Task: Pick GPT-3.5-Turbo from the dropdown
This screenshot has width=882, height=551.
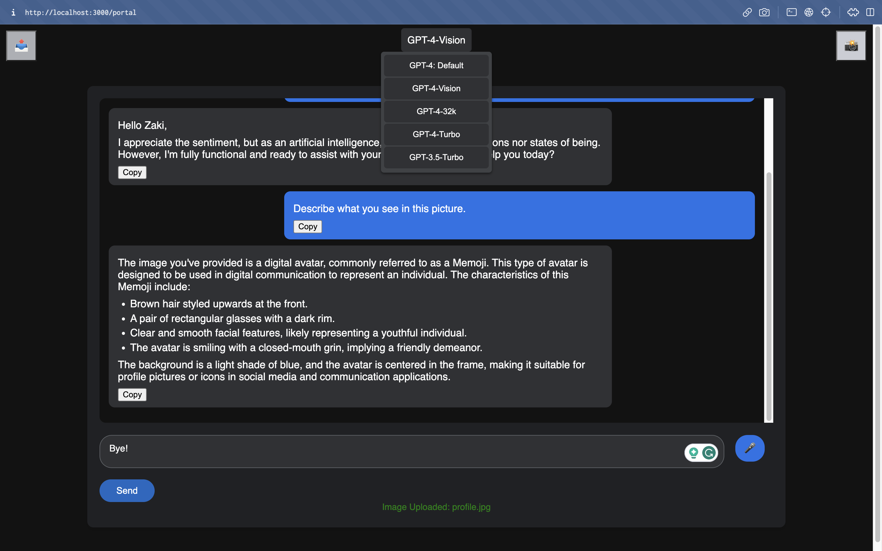Action: (x=436, y=157)
